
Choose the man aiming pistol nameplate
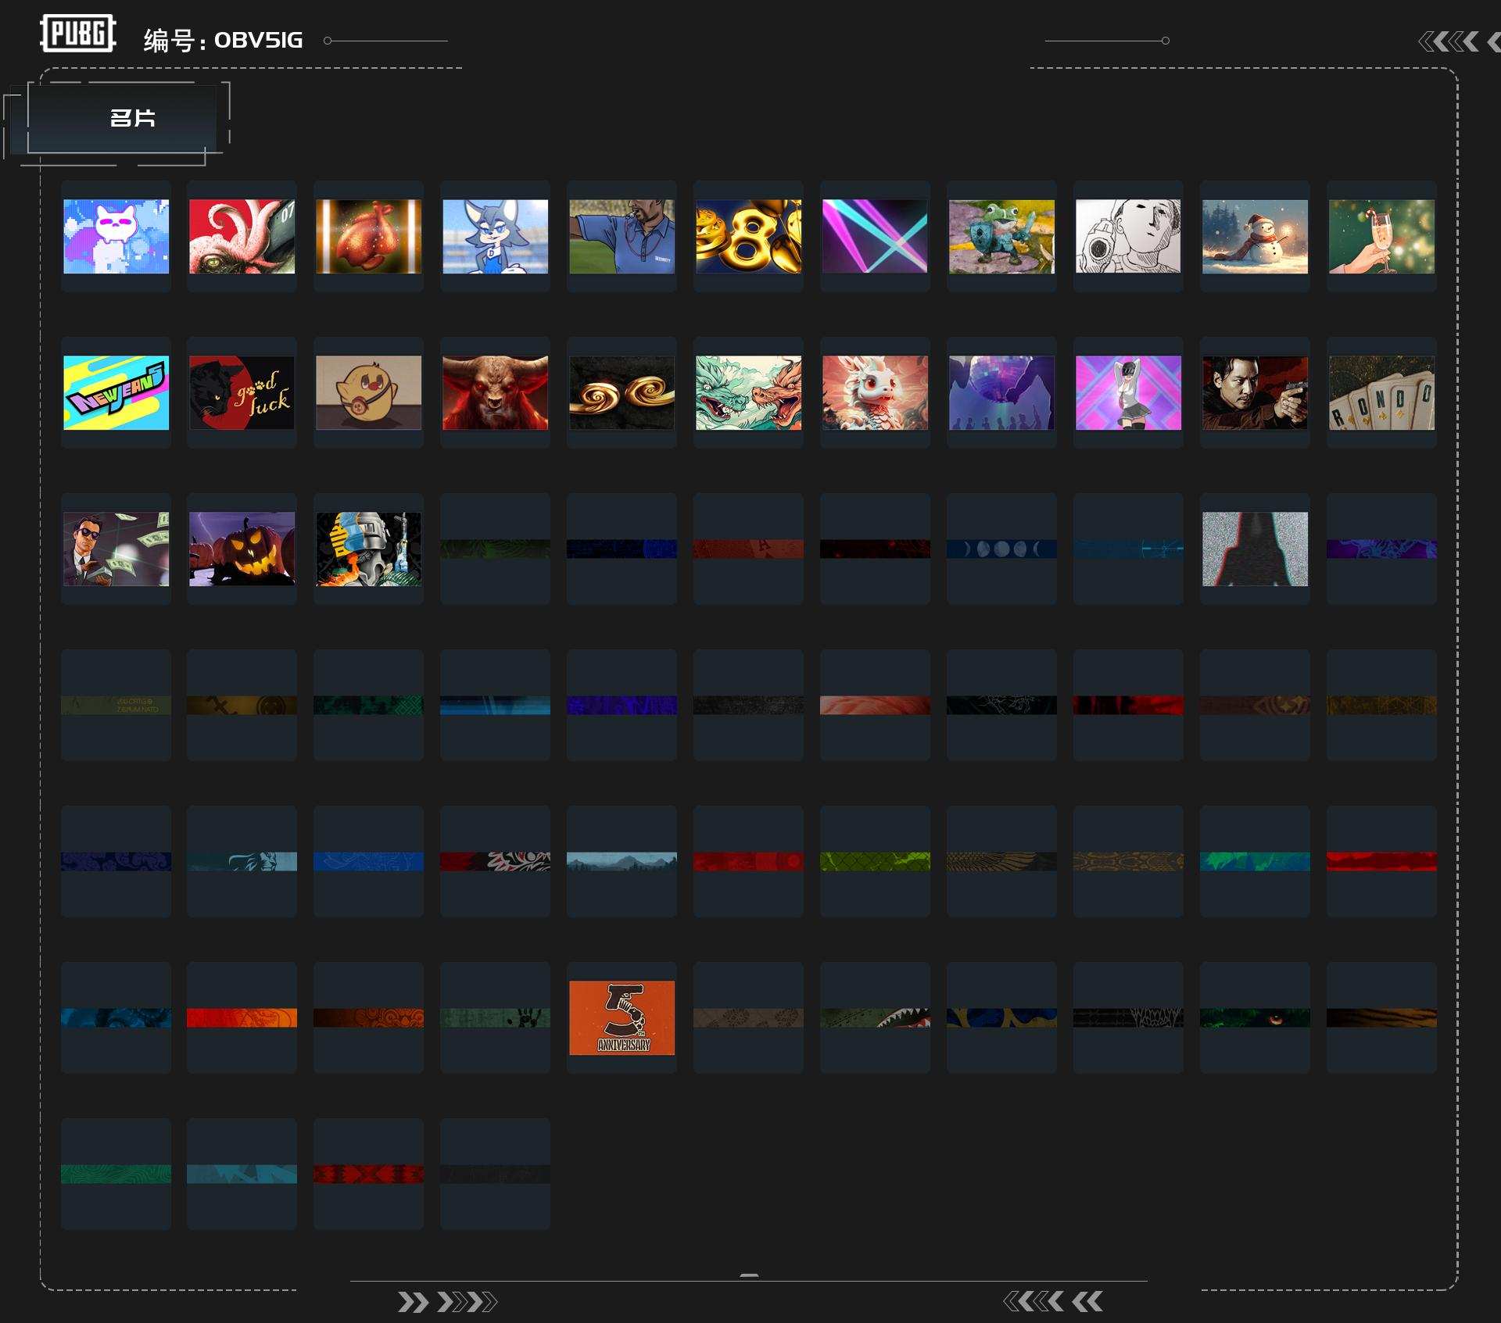(x=1256, y=393)
